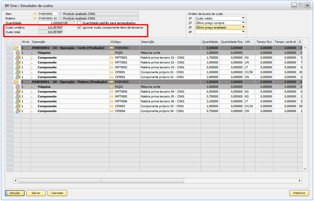Screen dimensions: 314x201
Task: Click the Simular button
Action: pyautogui.click(x=15, y=193)
